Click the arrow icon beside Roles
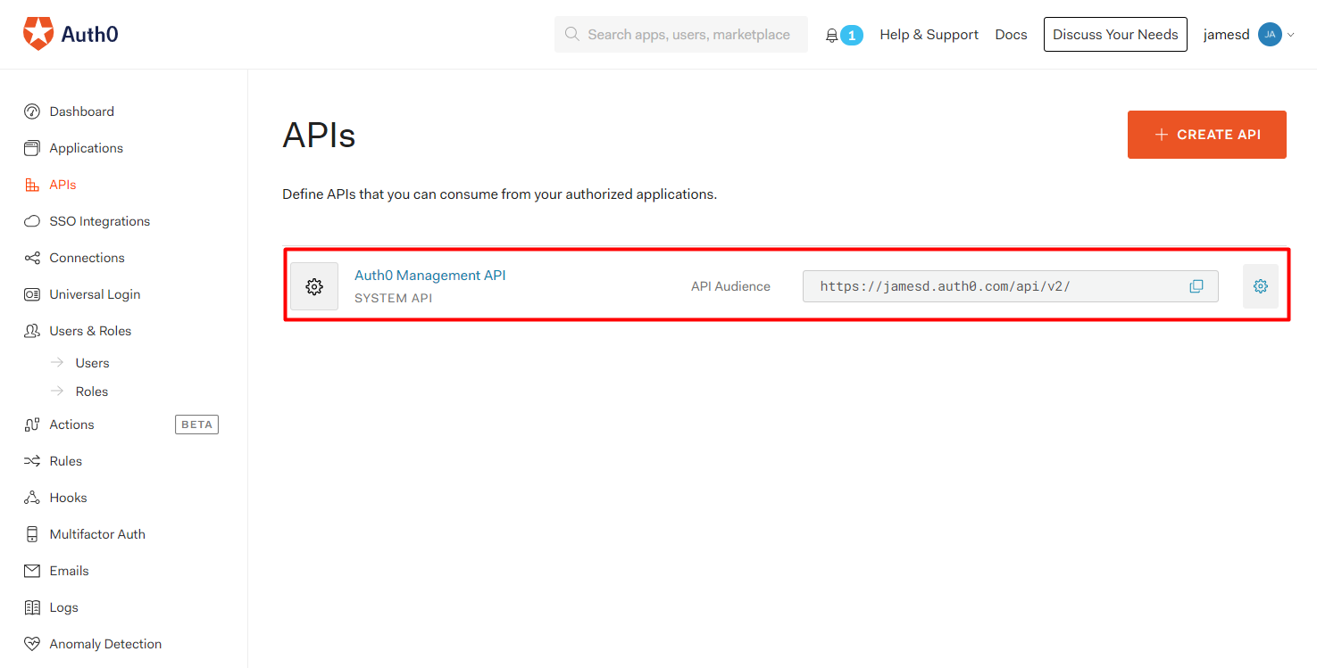 (x=58, y=392)
